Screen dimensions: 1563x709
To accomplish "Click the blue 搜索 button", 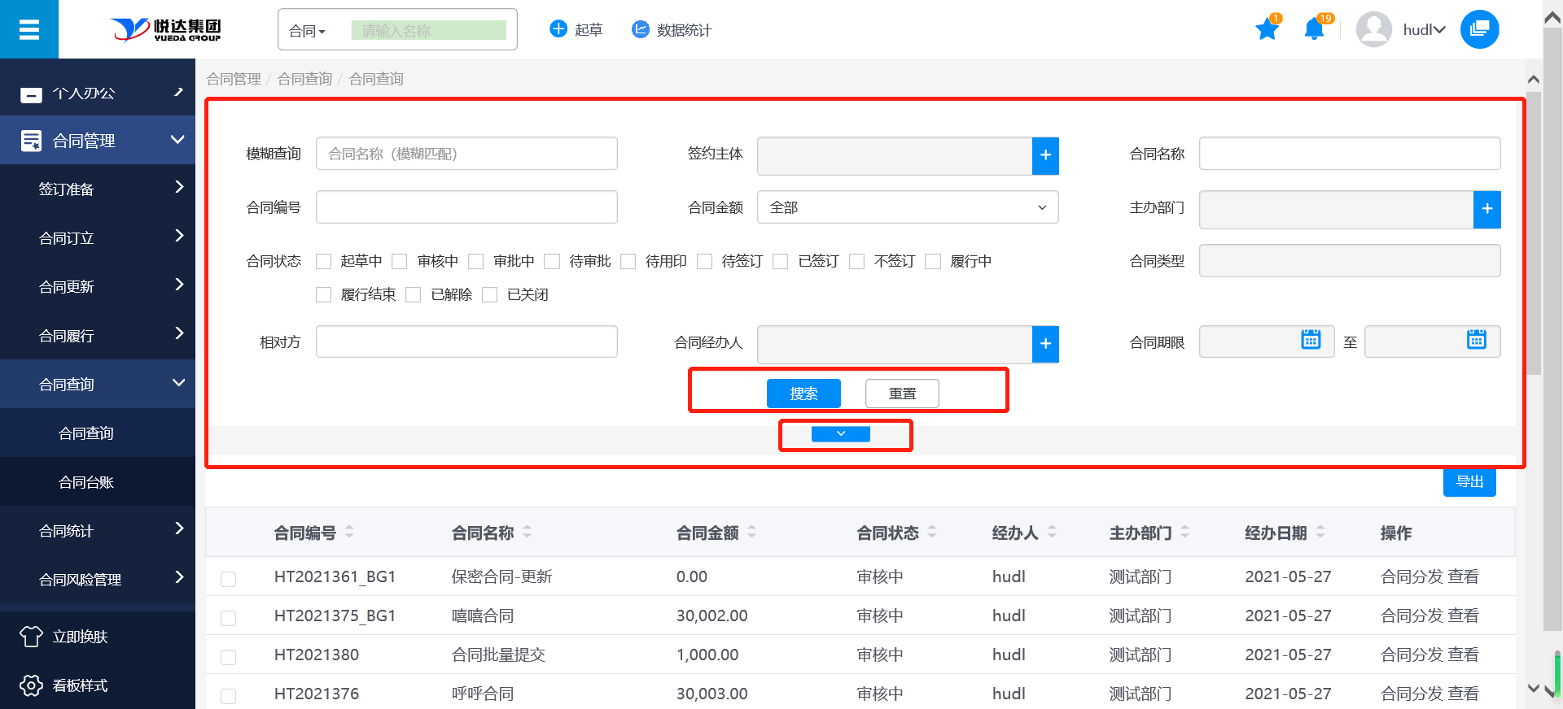I will point(803,394).
